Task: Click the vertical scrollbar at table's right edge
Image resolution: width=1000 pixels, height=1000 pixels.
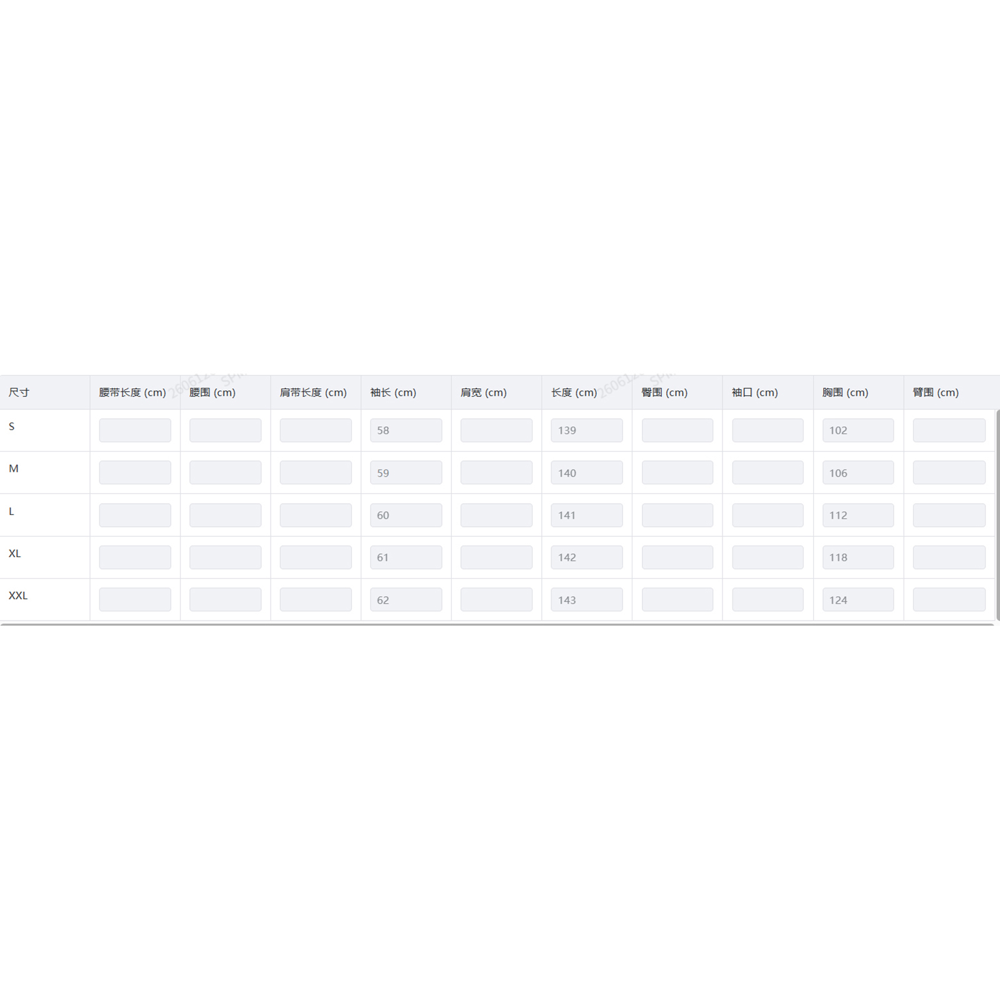Action: coord(997,514)
